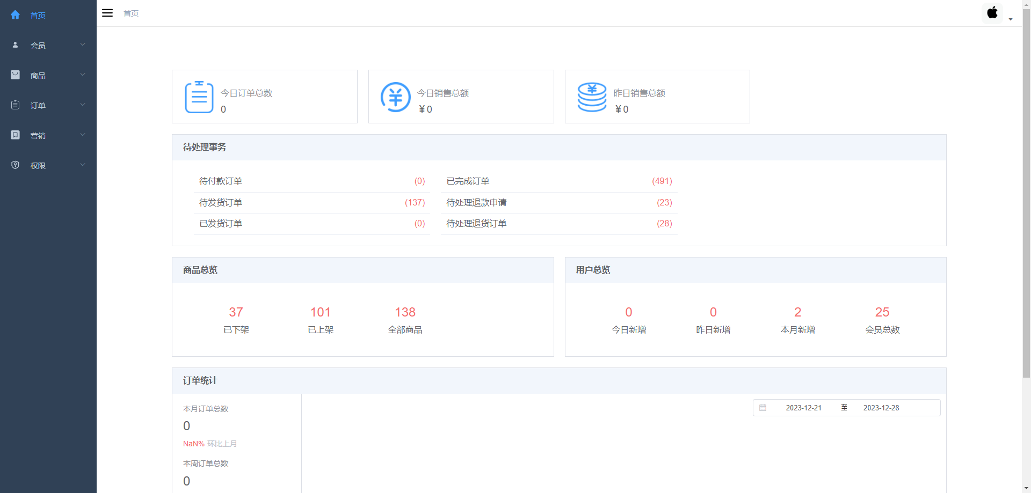Click the start date 2023-12-21 field

pos(803,408)
